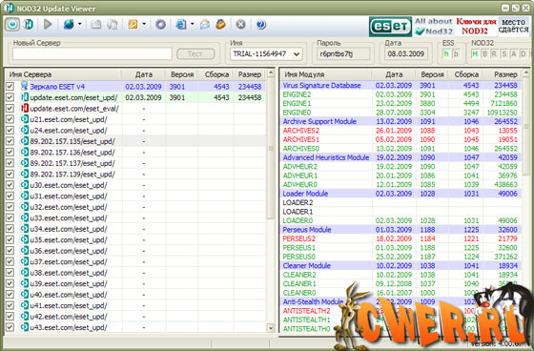Image resolution: width=534 pixels, height=351 pixels.
Task: Click the envelope mail icon in the toolbar
Action: [205, 24]
